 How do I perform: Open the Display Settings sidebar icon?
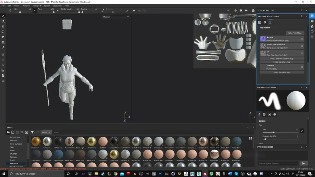click(x=312, y=21)
